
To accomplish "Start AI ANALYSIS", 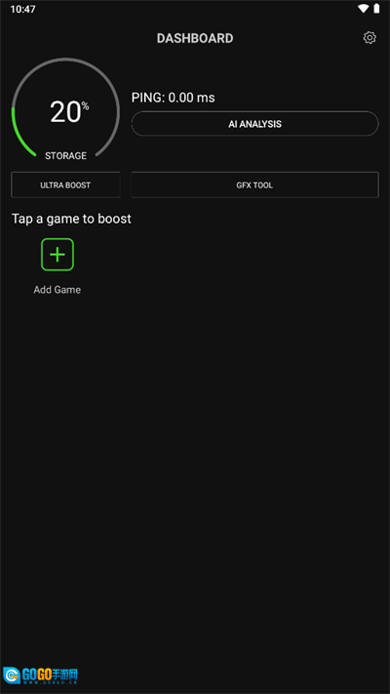I will (254, 124).
